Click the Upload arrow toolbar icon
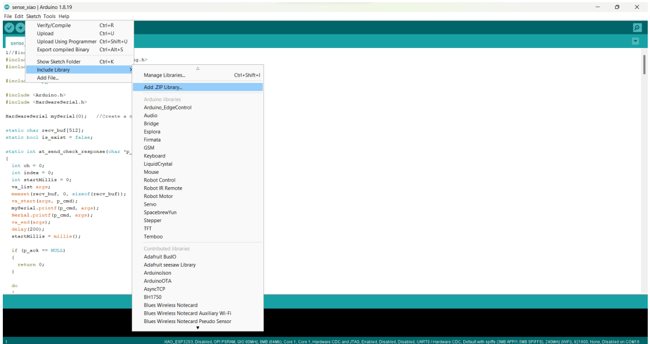Screen dimensions: 650x344 20,28
